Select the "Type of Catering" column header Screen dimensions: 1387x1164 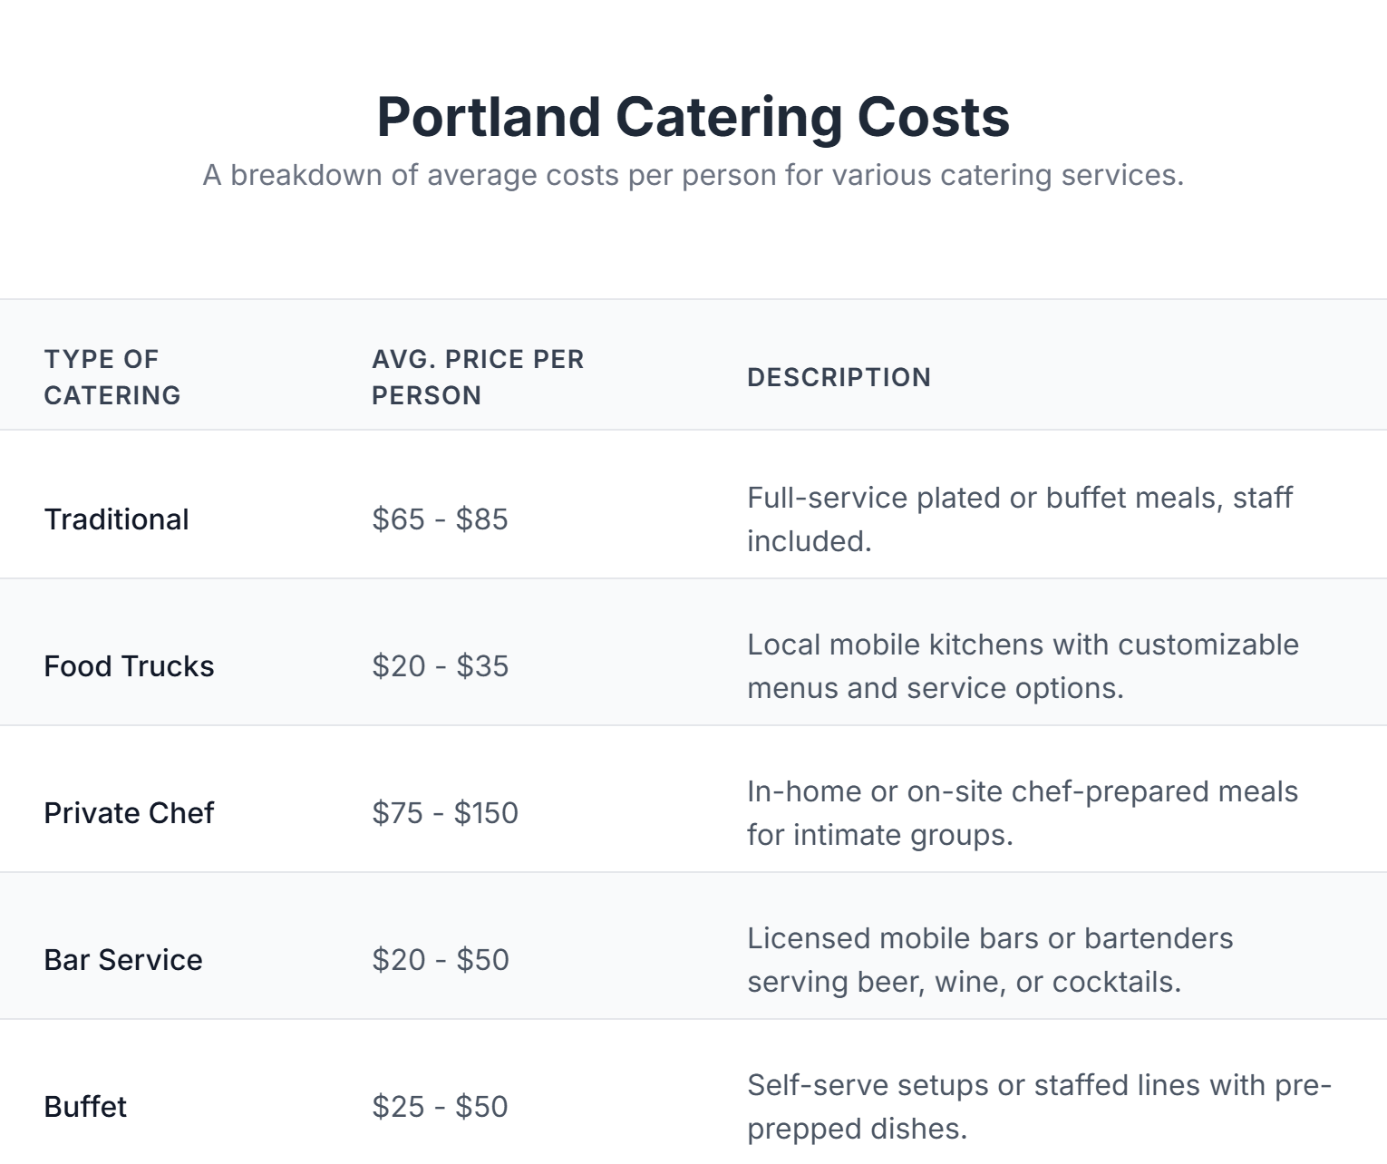(112, 377)
